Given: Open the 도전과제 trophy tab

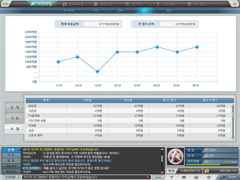Looking at the screenshot, I should [166, 4].
